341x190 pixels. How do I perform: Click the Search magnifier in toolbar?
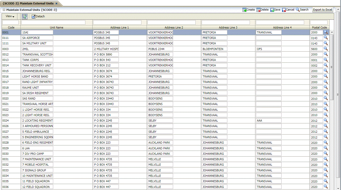click(298, 10)
